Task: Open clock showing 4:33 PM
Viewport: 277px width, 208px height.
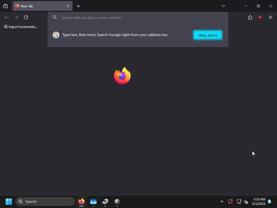Action: 259,201
